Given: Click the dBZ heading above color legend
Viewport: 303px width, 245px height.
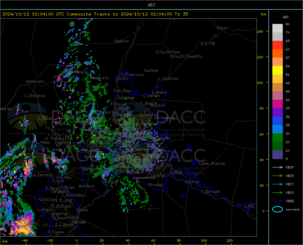Looking at the screenshot, I should (x=285, y=17).
